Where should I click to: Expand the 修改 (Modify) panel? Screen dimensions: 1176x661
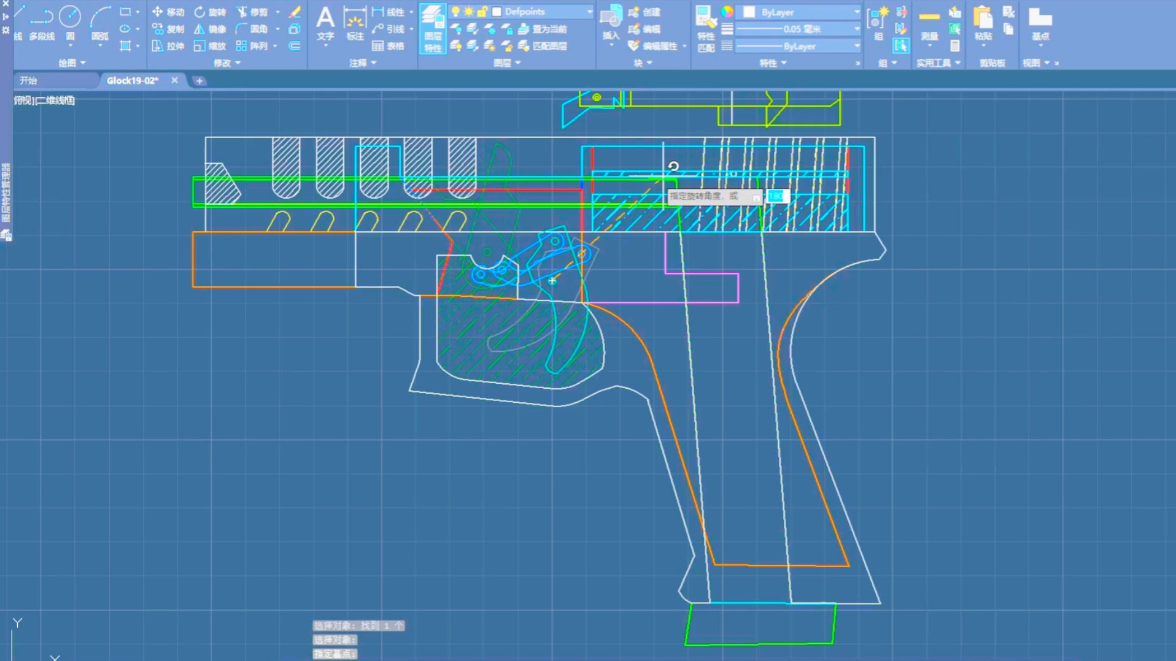tap(226, 63)
